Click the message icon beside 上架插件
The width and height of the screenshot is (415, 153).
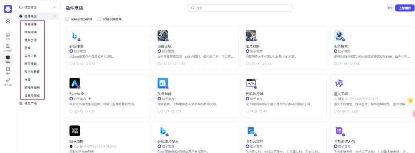click(390, 8)
